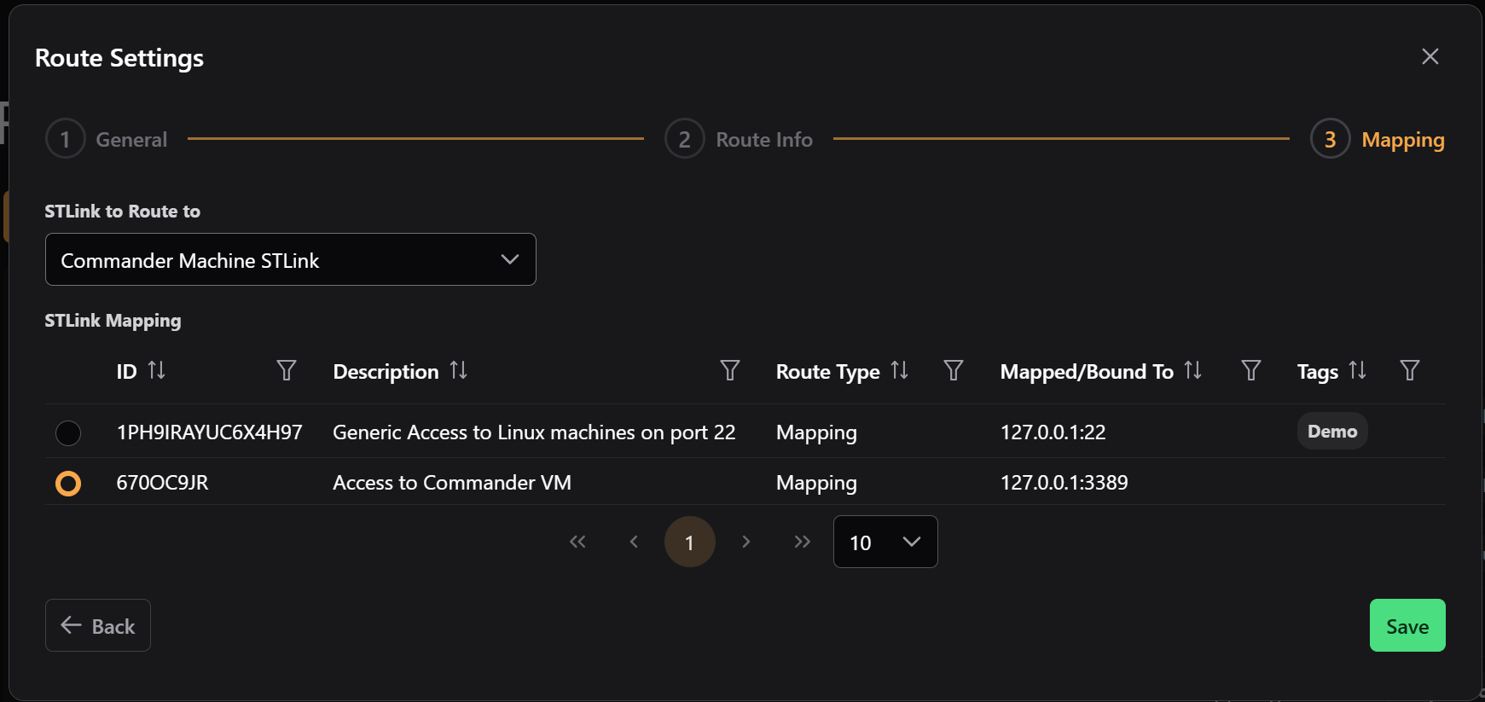Save the route settings
This screenshot has height=702, width=1485.
point(1407,625)
